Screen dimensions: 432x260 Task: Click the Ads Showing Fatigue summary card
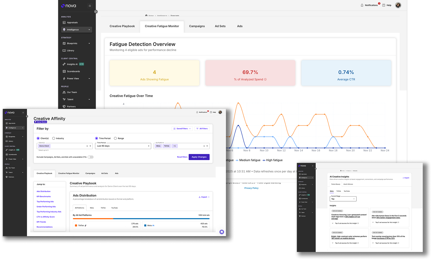[154, 73]
